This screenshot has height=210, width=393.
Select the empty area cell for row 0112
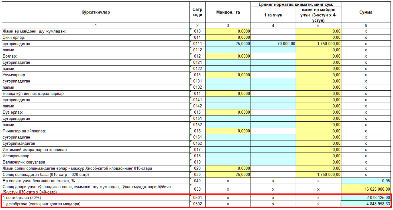click(x=228, y=50)
